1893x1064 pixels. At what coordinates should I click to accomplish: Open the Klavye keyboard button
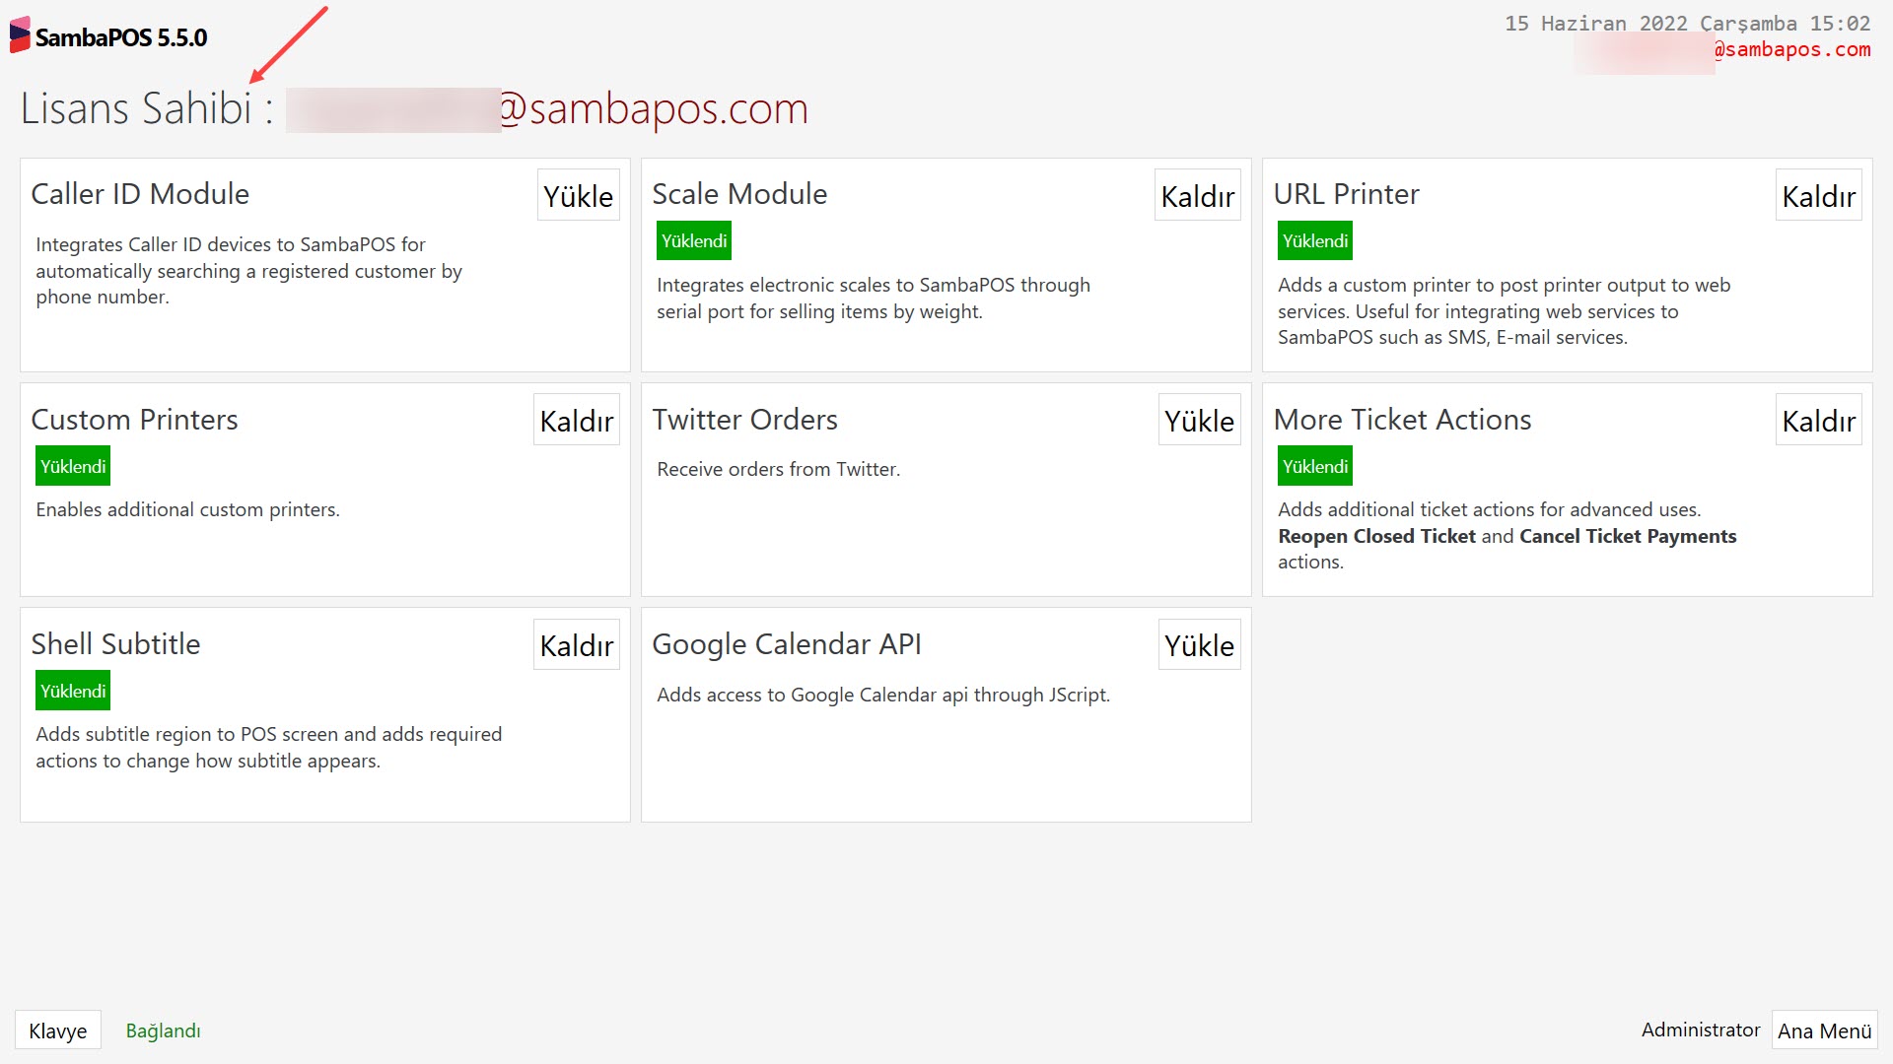57,1030
